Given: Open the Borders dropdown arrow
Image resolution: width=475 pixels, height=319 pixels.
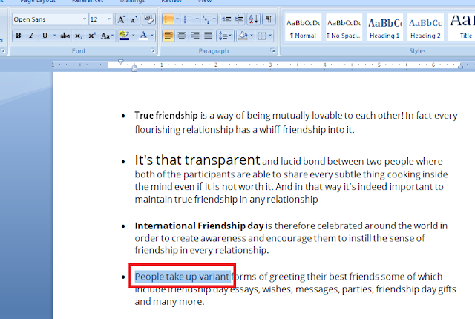Looking at the screenshot, I should tap(270, 36).
